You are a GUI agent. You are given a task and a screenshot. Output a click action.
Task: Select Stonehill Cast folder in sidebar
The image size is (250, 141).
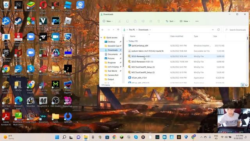pyautogui.click(x=113, y=46)
